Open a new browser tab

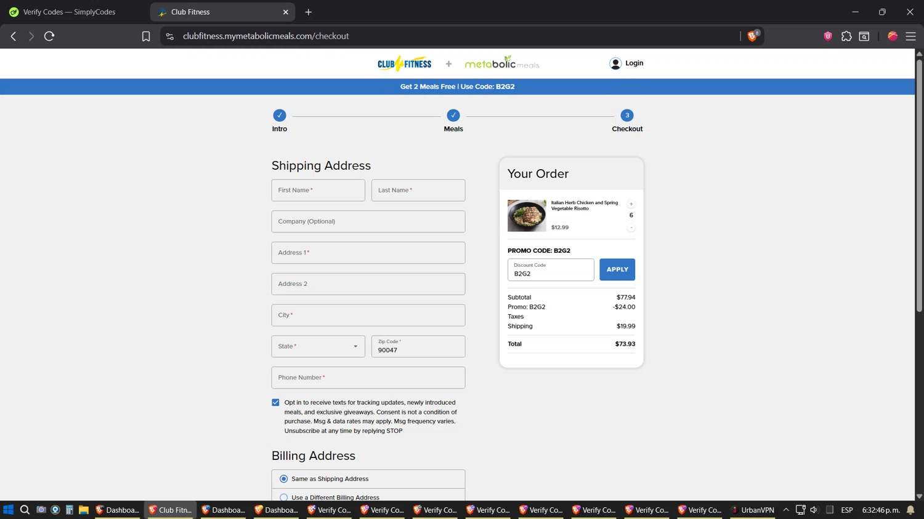tap(309, 12)
